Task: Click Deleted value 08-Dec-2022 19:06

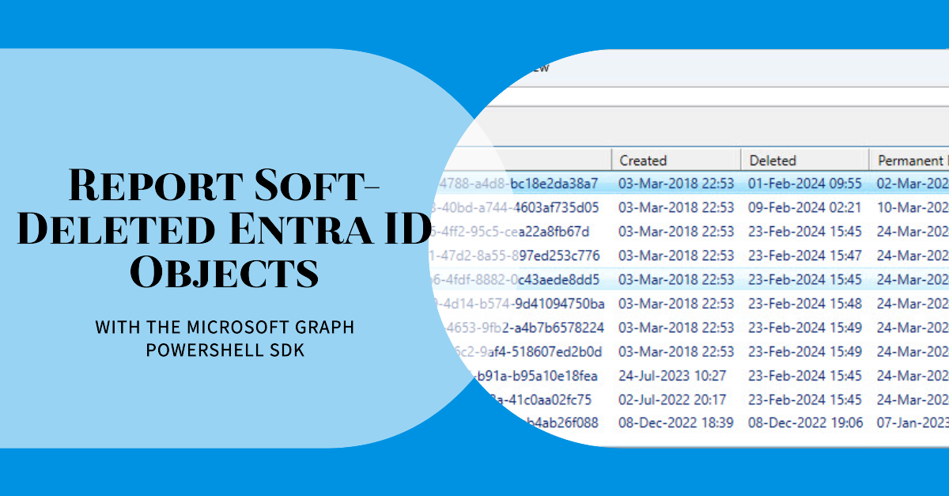Action: click(x=805, y=423)
